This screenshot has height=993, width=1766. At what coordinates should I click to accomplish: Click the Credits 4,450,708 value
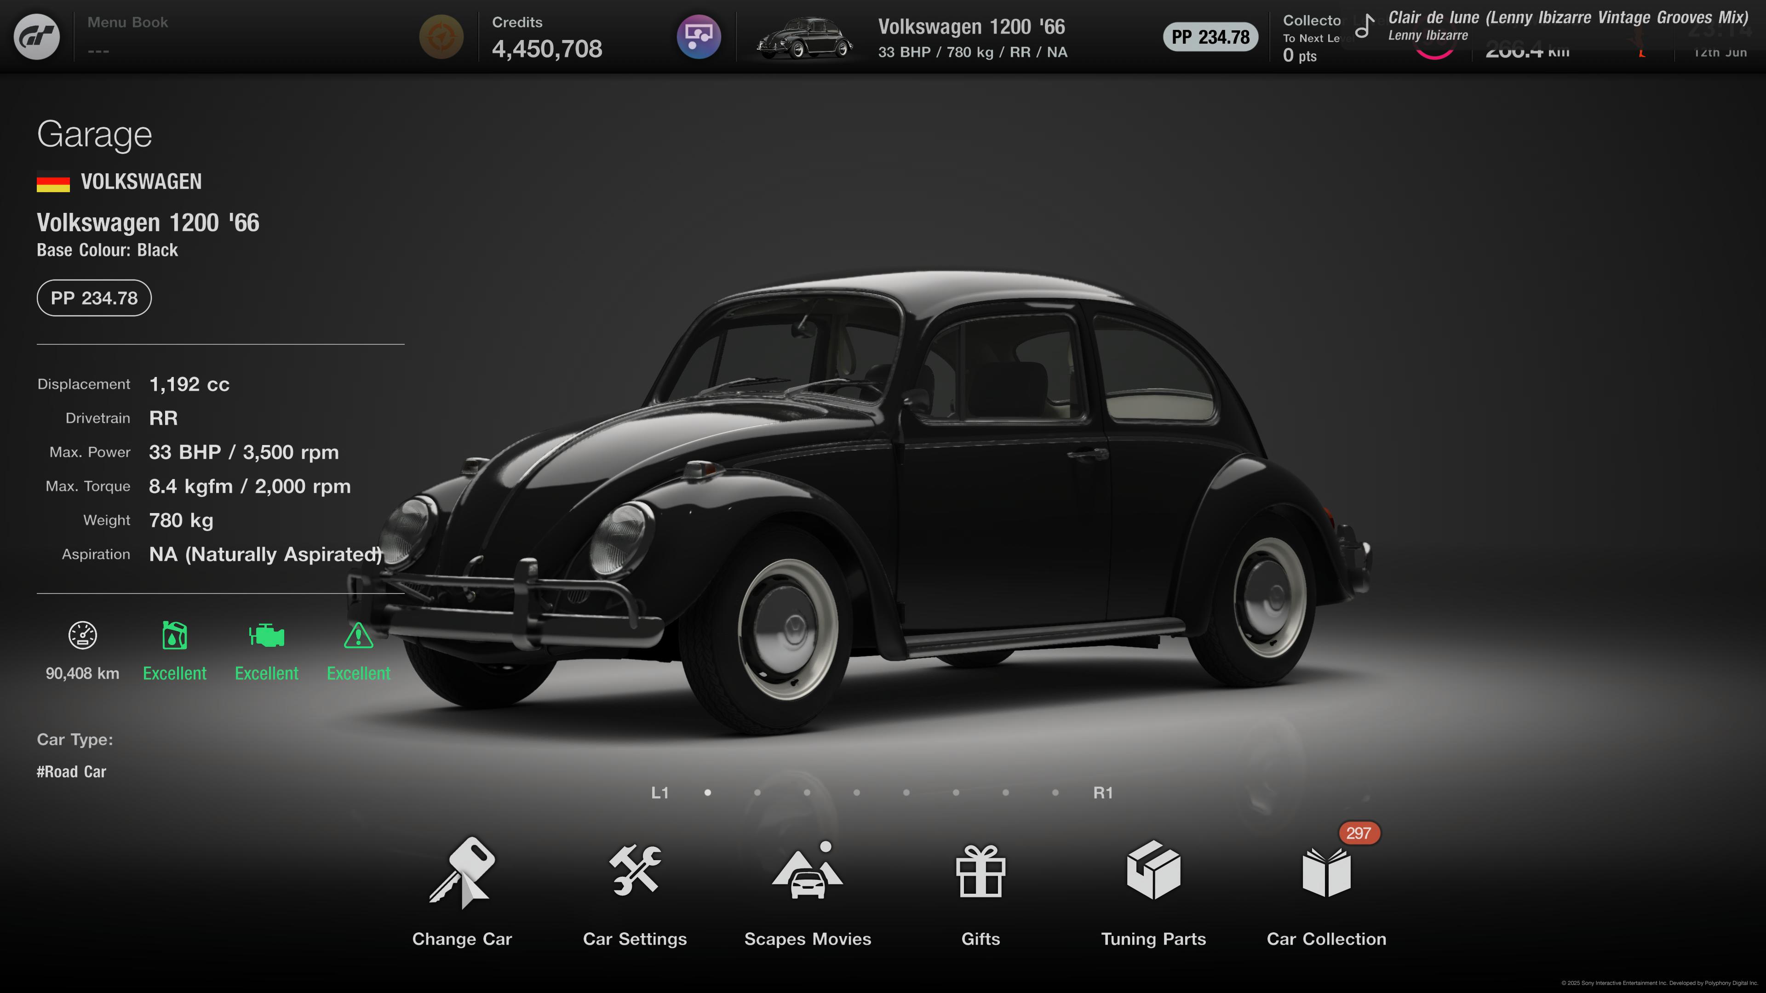click(x=547, y=49)
